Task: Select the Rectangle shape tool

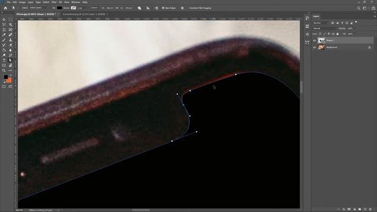Action: point(4,65)
